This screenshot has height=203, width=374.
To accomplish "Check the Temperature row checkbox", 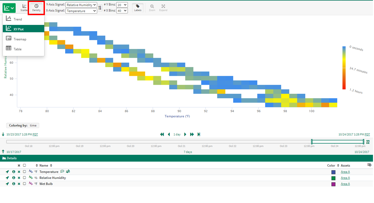I will tap(24, 172).
